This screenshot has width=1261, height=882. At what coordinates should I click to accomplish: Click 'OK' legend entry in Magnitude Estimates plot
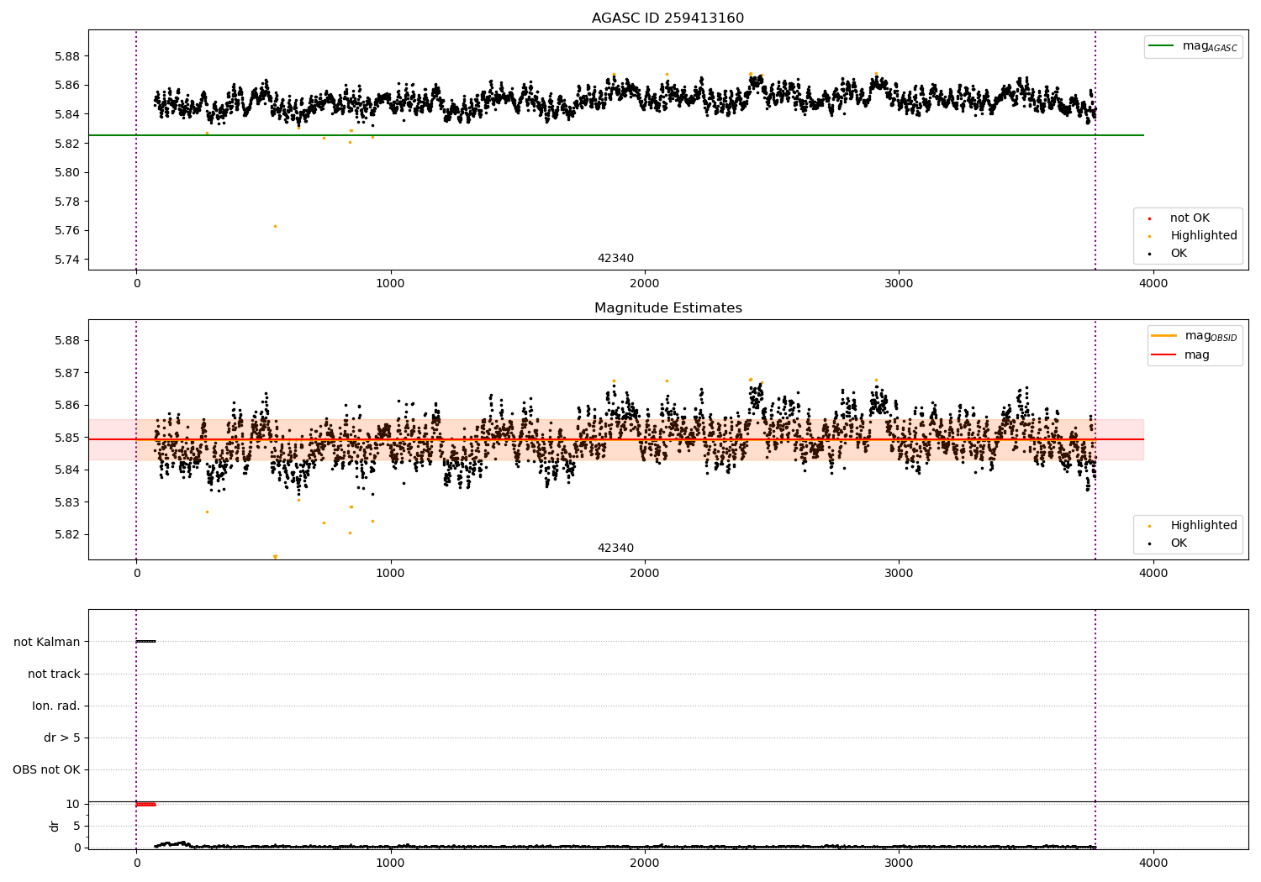tap(1178, 543)
